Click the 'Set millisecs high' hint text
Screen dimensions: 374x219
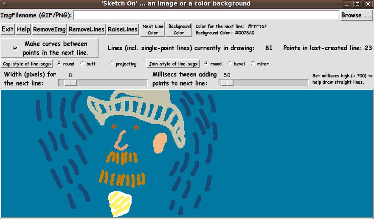pyautogui.click(x=342, y=79)
